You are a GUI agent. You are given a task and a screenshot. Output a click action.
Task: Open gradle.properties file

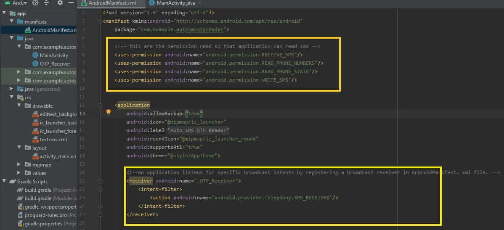pyautogui.click(x=50, y=224)
